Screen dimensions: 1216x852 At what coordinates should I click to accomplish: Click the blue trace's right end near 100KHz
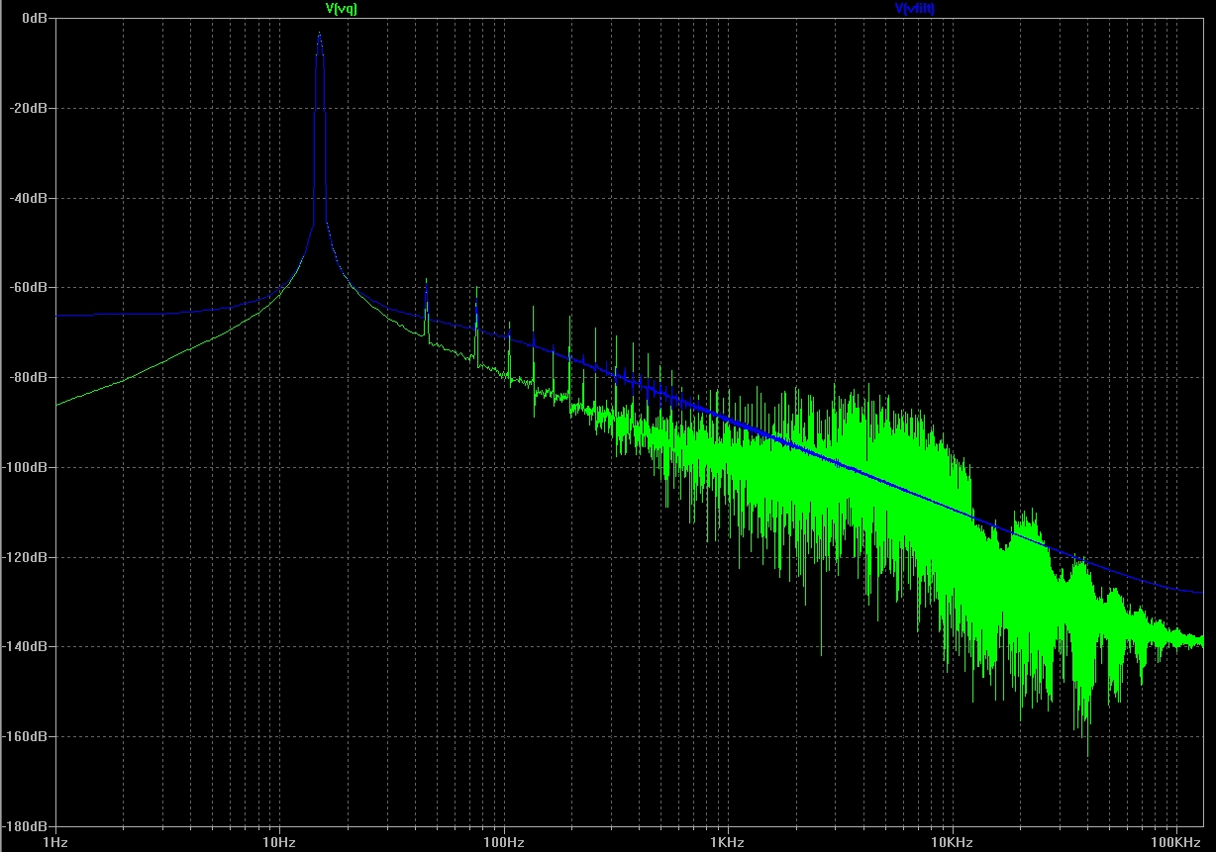click(1201, 592)
